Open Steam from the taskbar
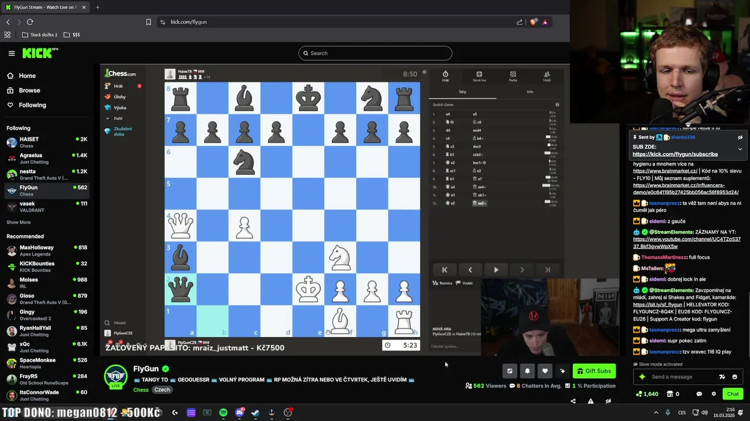This screenshot has width=750, height=421. click(x=255, y=413)
